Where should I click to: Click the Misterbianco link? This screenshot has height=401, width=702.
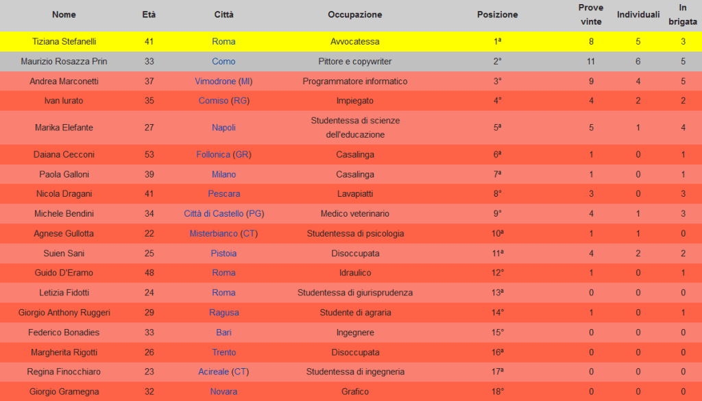coord(213,234)
